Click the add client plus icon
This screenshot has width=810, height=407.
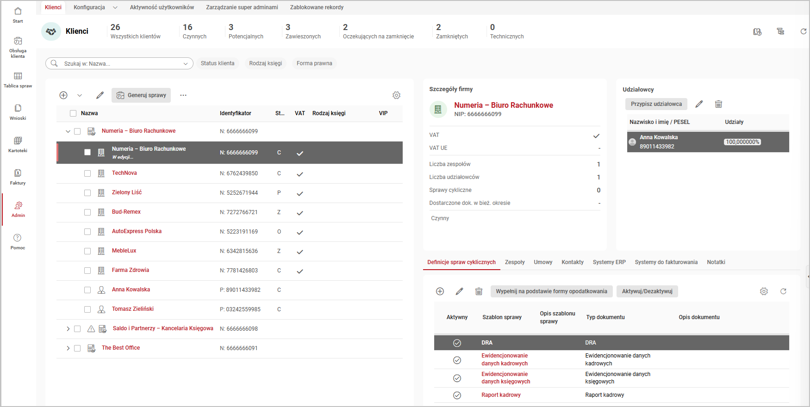point(63,95)
